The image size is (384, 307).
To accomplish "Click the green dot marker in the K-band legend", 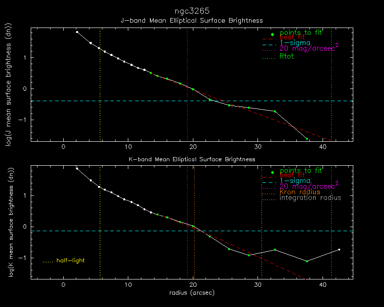I will pyautogui.click(x=272, y=172).
